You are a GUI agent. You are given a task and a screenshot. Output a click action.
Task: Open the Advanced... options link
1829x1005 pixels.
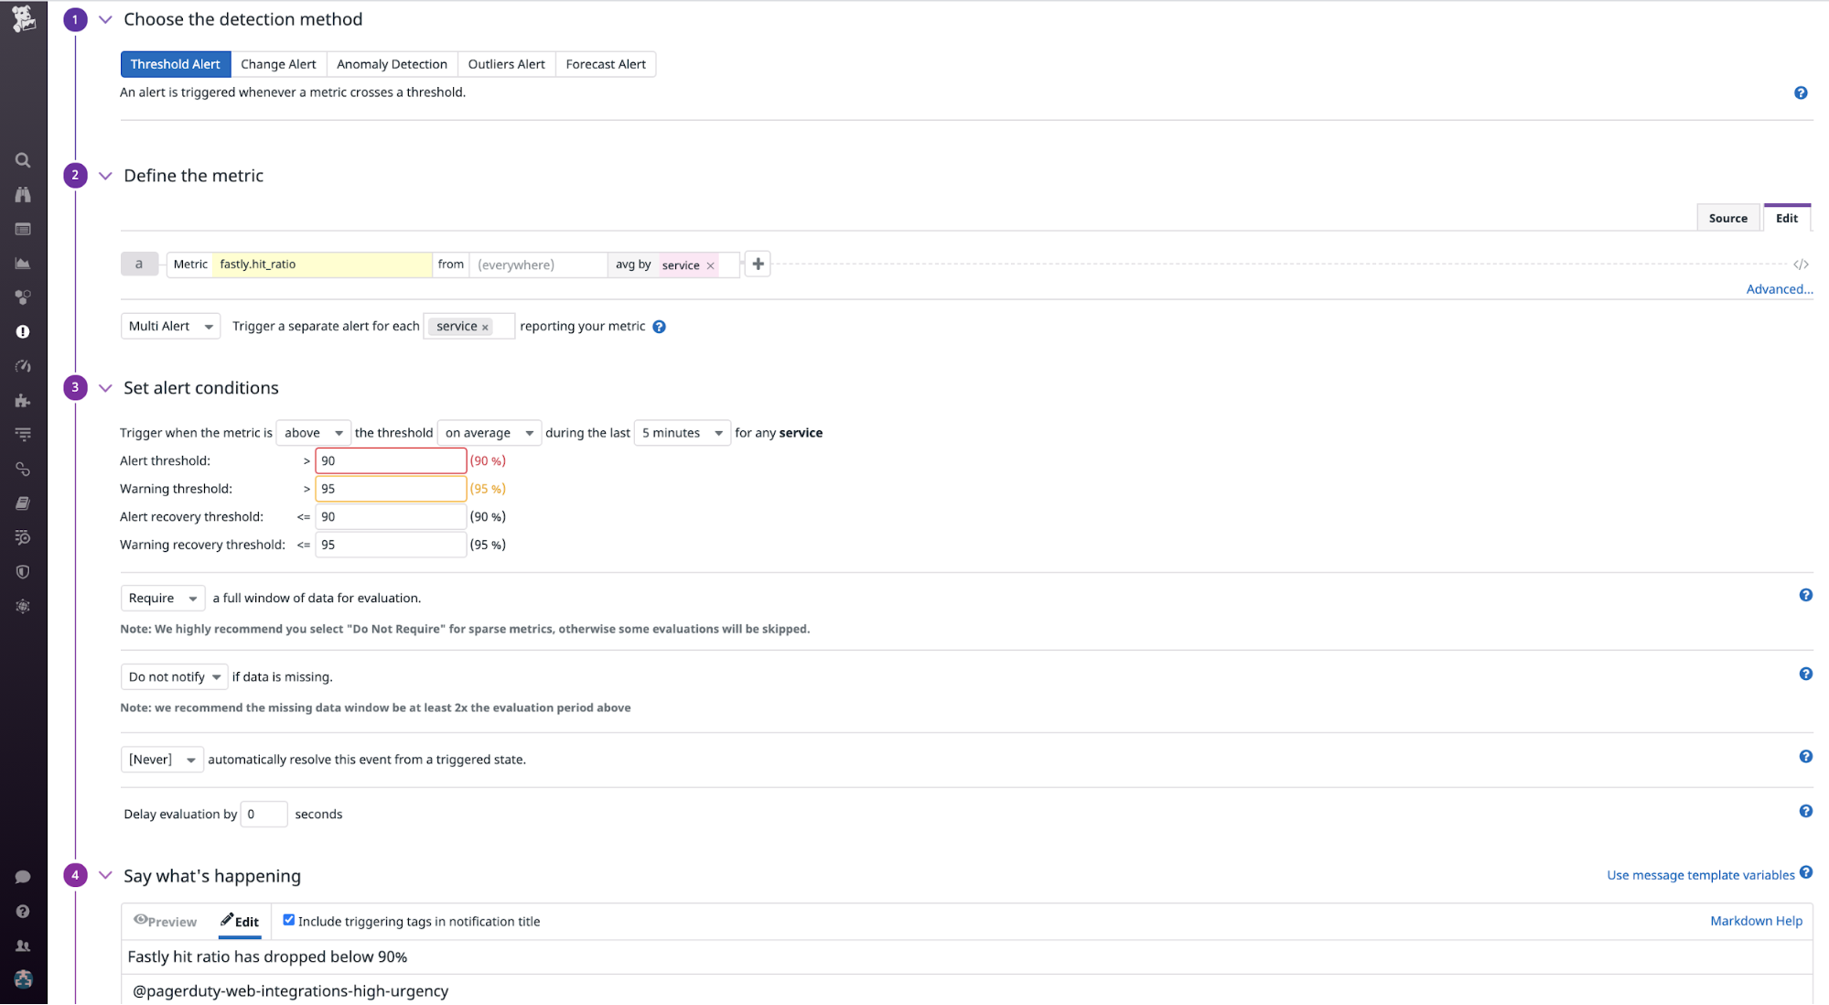pos(1779,288)
